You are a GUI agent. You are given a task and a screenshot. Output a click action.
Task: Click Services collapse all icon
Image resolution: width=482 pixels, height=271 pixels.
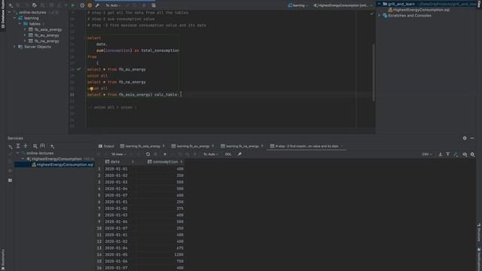(26, 146)
